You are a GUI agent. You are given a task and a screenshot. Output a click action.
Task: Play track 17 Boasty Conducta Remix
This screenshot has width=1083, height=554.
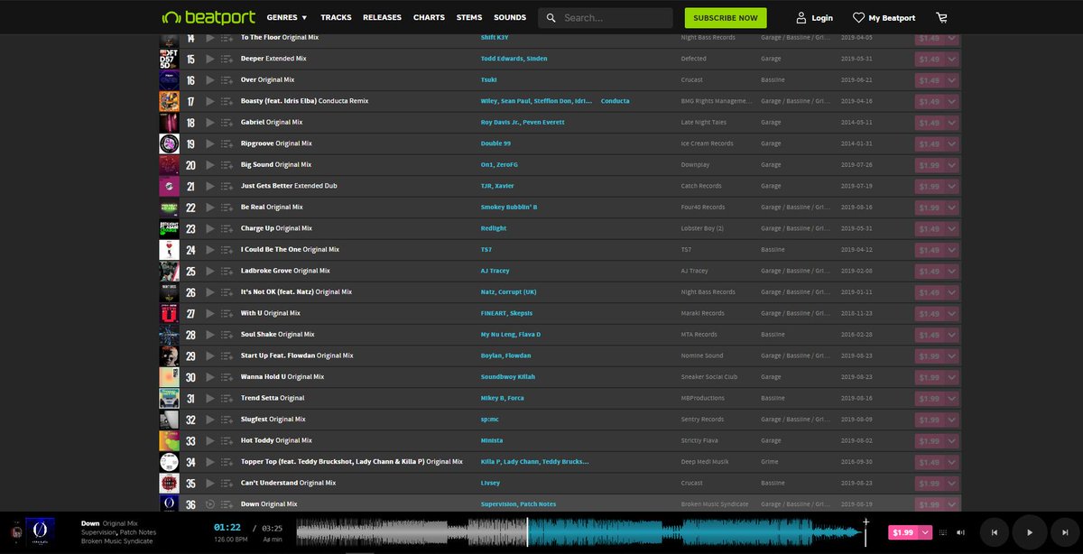[x=209, y=101]
